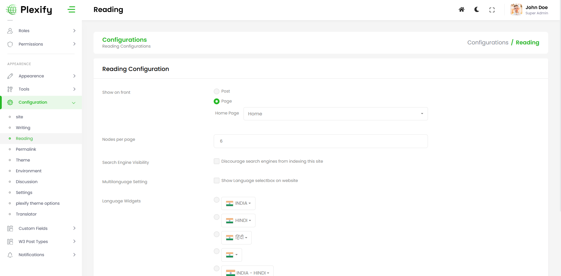Open the HINDI flag dropdown
This screenshot has width=561, height=276.
pyautogui.click(x=238, y=221)
